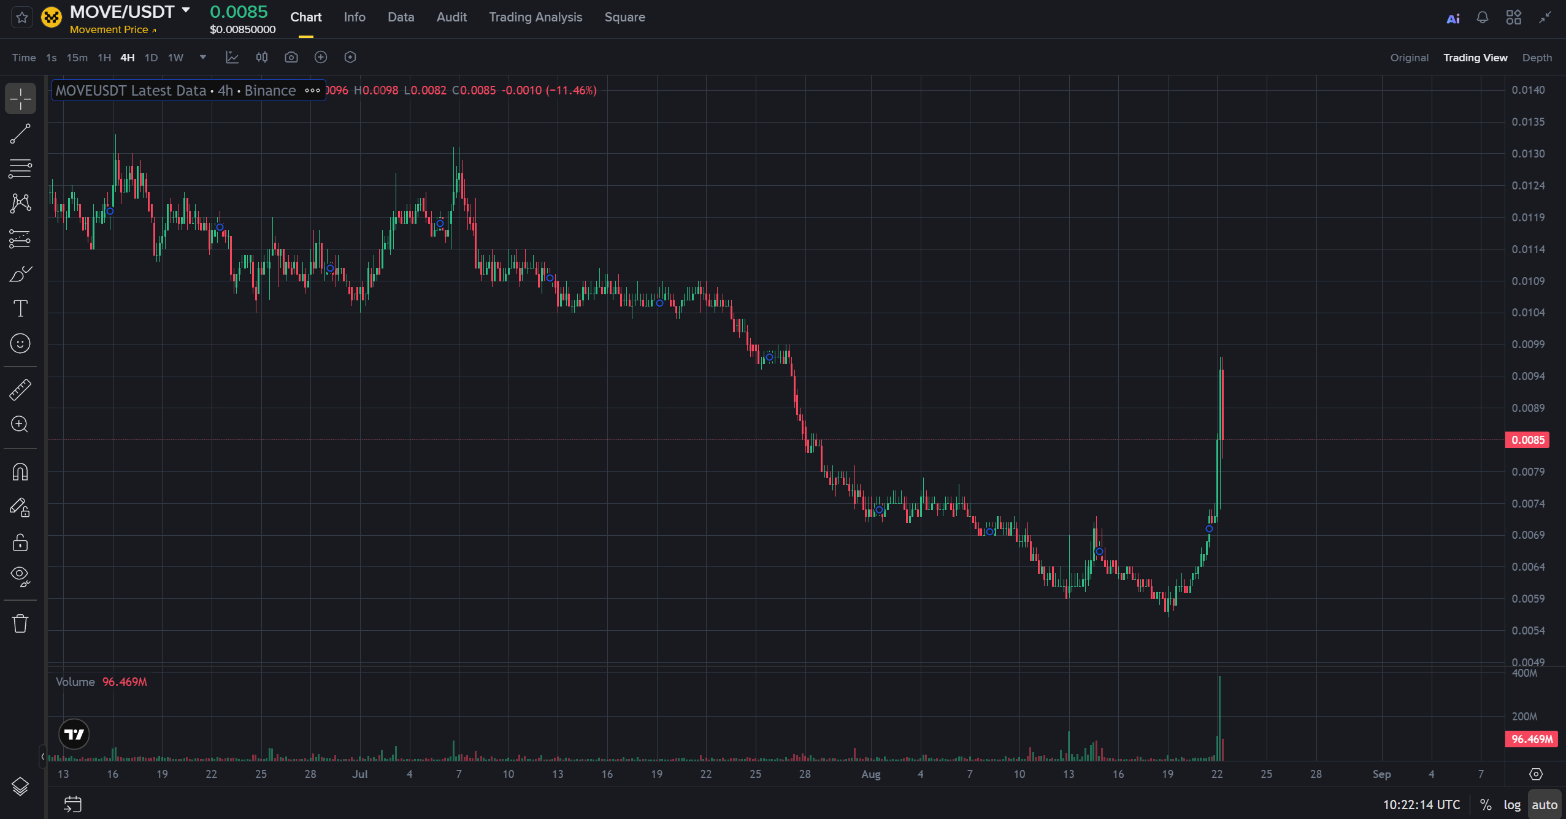Select the 1s interval
Screen dimensions: 1566x819
tap(52, 58)
